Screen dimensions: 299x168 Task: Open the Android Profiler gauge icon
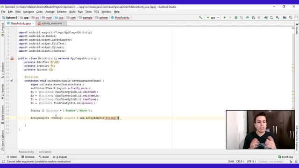tap(247, 18)
